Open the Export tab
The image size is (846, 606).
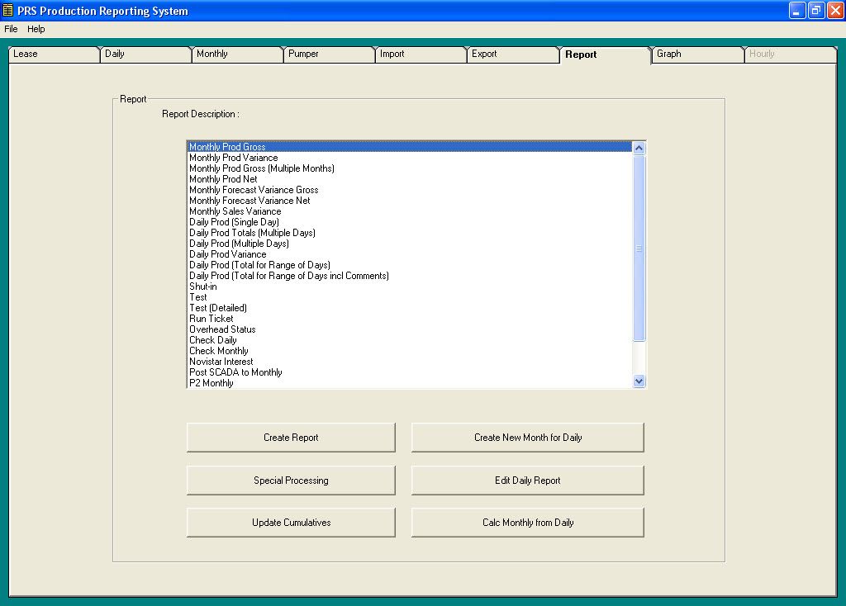coord(511,54)
